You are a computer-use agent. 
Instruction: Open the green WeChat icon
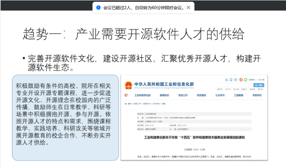tap(245, 80)
